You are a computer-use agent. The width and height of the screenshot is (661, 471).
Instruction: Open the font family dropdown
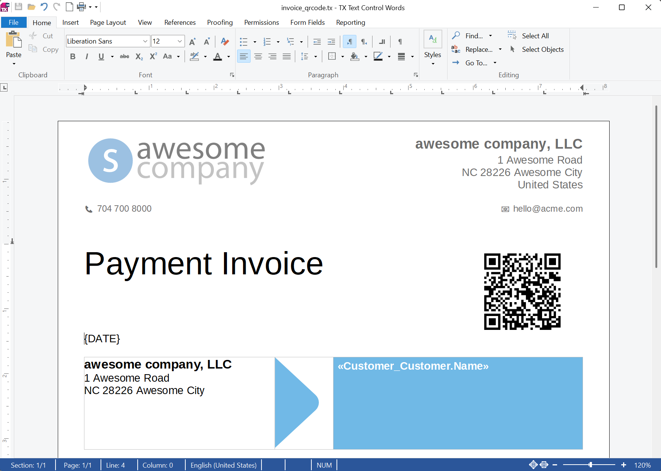[145, 41]
